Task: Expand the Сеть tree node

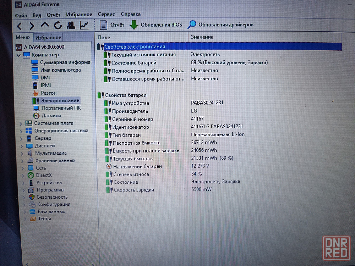Action: point(23,168)
